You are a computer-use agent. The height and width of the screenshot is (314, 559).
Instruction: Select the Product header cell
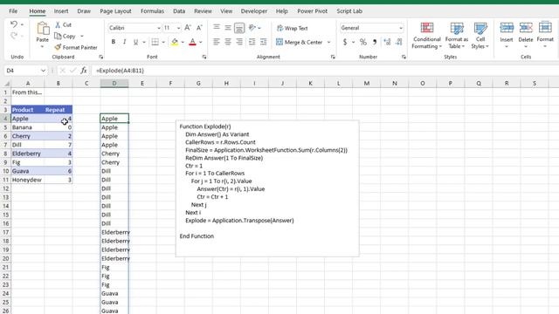point(28,110)
